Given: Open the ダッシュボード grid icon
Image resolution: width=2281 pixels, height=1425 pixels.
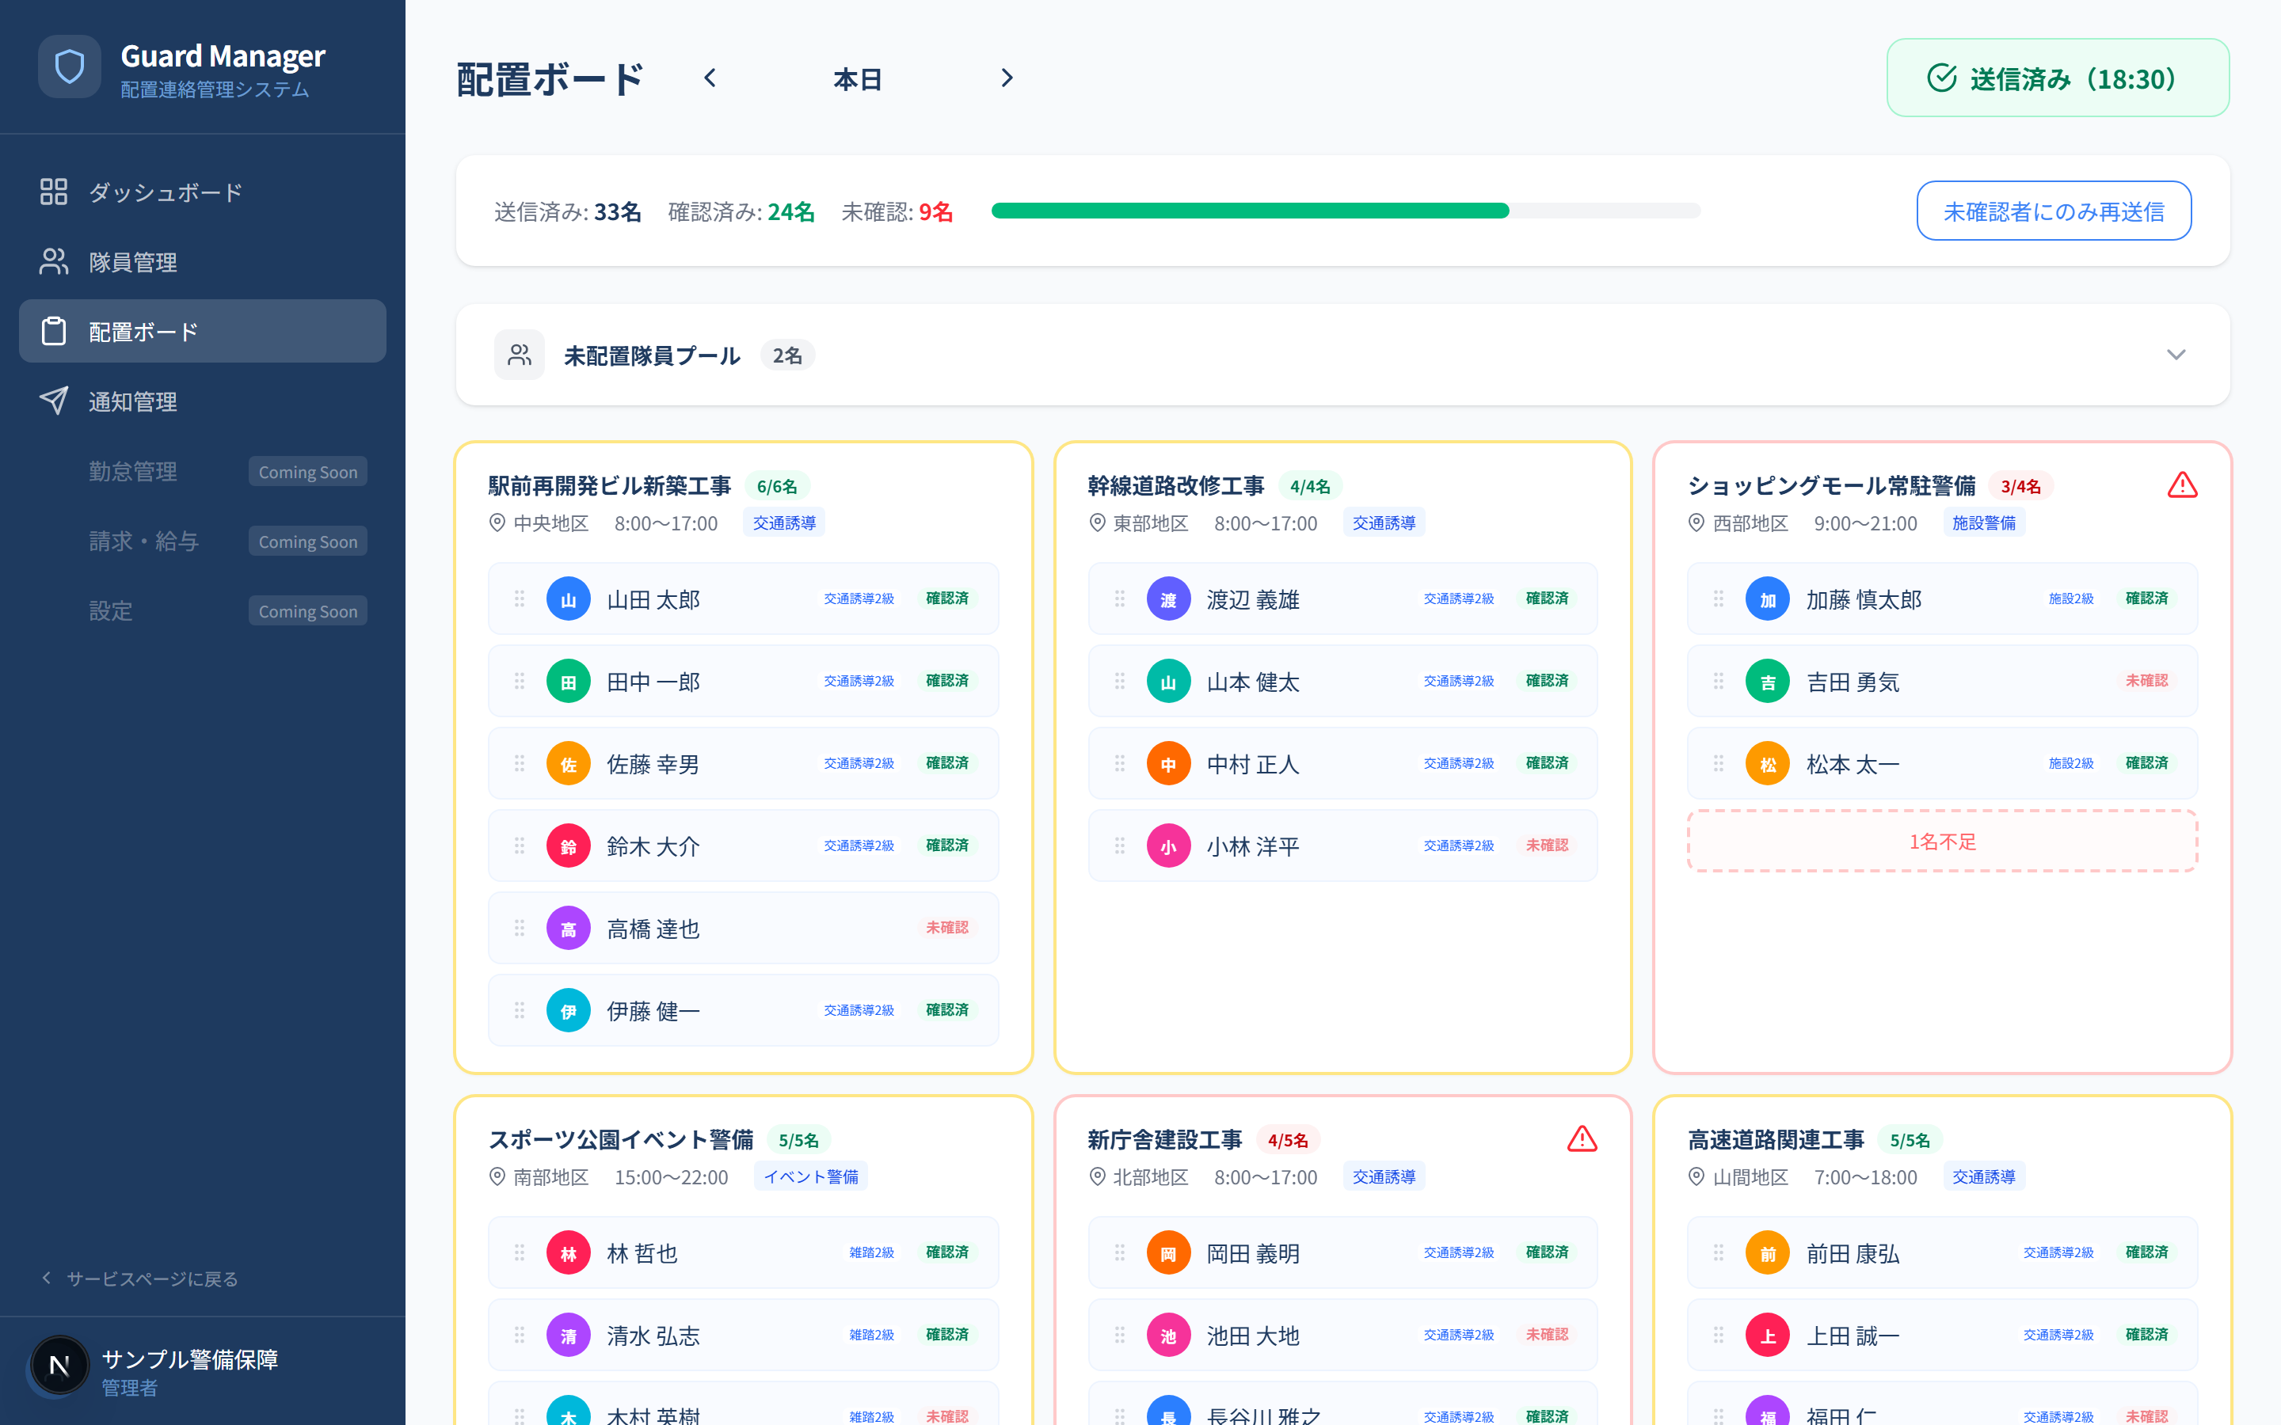Looking at the screenshot, I should [54, 192].
